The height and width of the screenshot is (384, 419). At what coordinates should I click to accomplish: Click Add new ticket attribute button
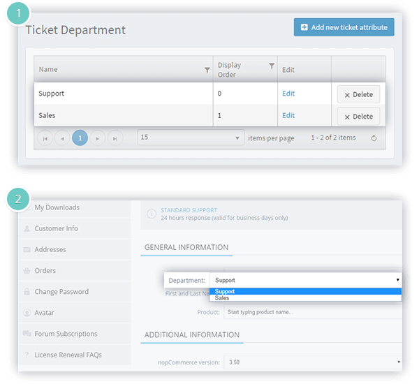[x=344, y=27]
